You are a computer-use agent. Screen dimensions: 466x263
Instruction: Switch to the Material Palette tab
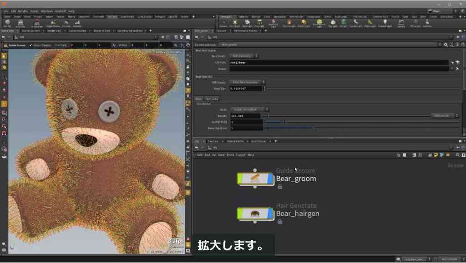(235, 141)
